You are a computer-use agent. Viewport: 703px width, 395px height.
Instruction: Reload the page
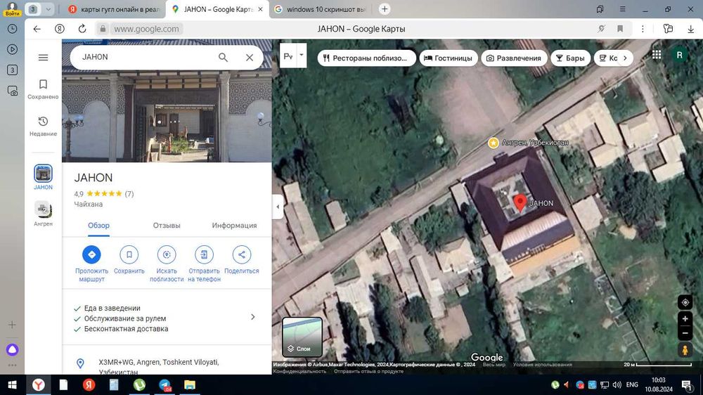[x=82, y=29]
